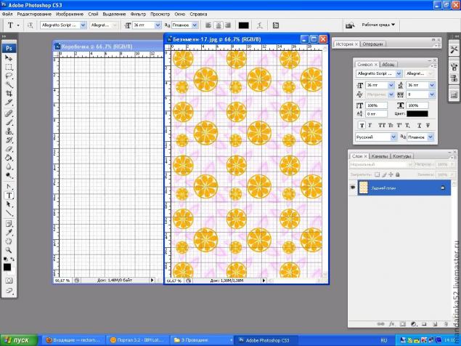Switch to the Каналы tab

[380, 156]
